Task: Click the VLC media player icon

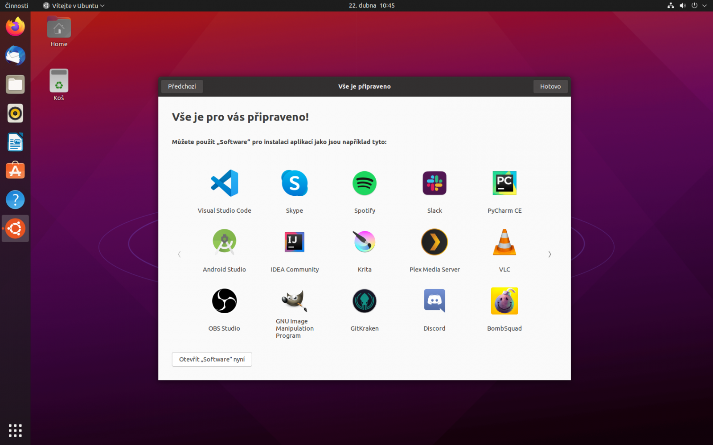Action: [x=504, y=242]
